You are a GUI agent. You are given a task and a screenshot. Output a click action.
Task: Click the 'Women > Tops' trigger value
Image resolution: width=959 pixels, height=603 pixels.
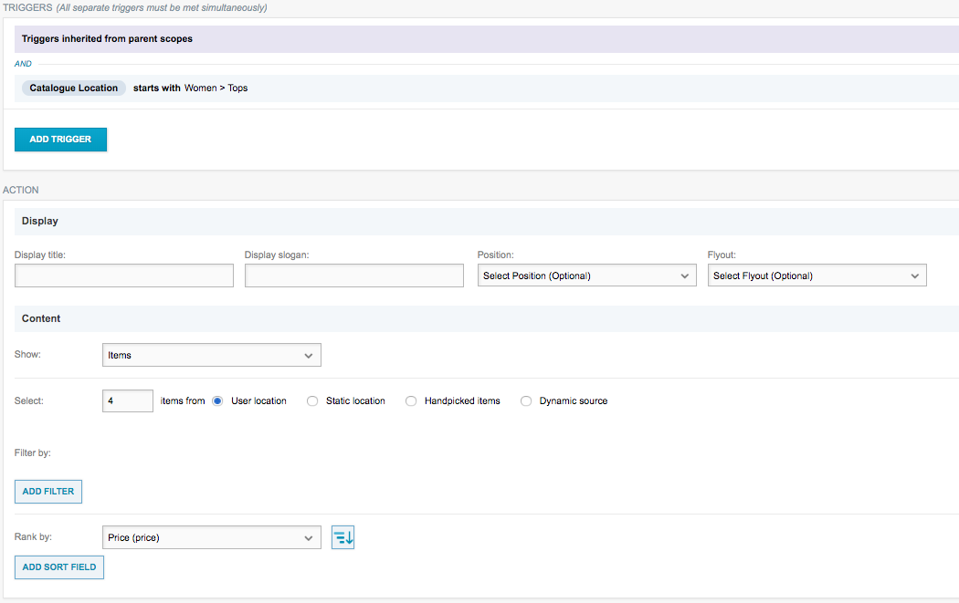pos(216,88)
